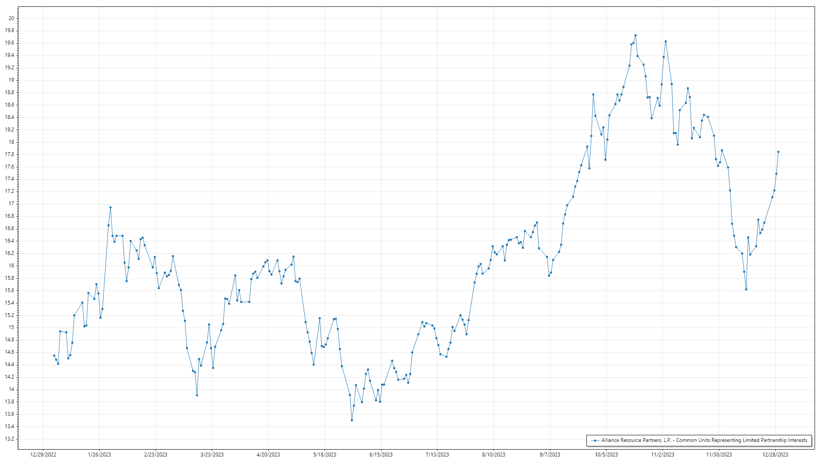Viewport: 821px width, 462px height.
Task: Click the Alliance Resource Partners legend label
Action: coord(704,440)
